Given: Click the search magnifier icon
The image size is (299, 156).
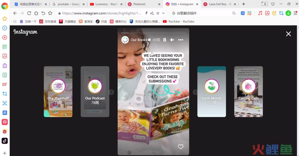Looking at the screenshot, I should [x=234, y=13].
